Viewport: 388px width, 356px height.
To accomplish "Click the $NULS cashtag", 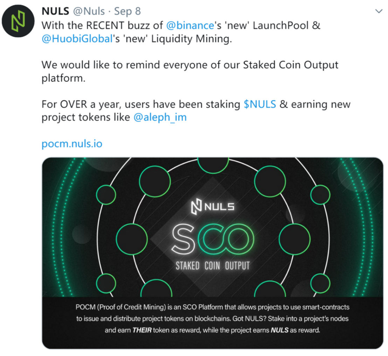I will click(259, 104).
